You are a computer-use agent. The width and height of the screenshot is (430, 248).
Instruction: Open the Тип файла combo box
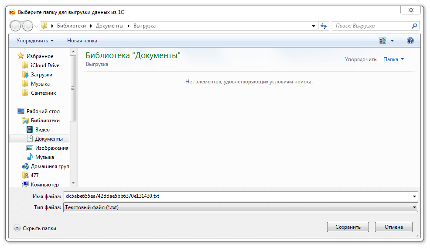coord(240,207)
